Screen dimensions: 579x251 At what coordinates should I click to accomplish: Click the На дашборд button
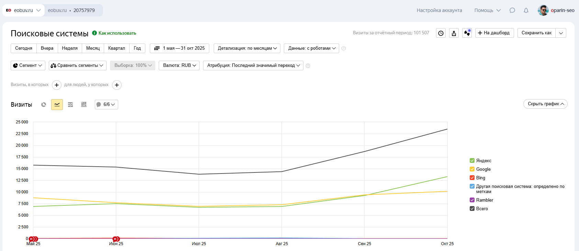coord(494,33)
